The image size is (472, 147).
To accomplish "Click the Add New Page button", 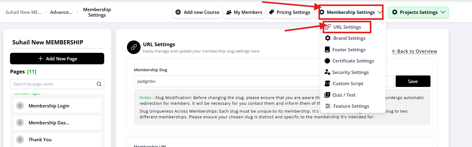I will click(x=57, y=59).
